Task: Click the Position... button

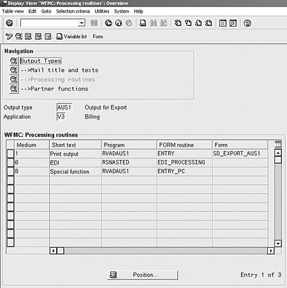Action: [143, 275]
